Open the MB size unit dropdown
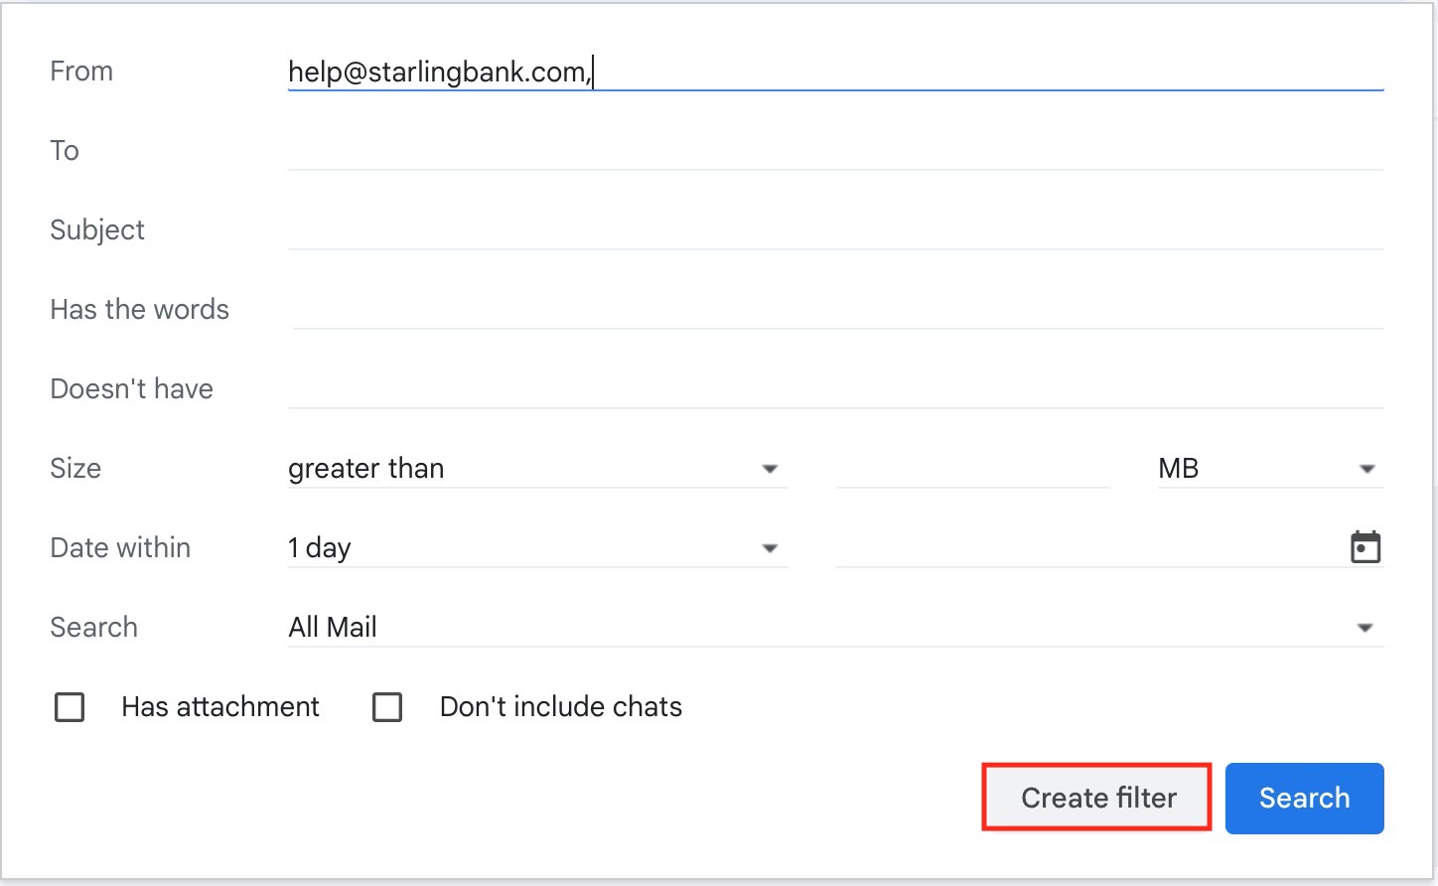Image resolution: width=1438 pixels, height=886 pixels. click(1270, 468)
